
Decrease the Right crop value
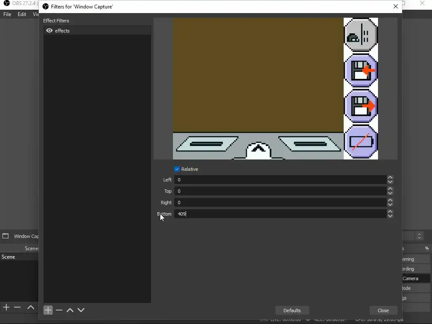click(390, 205)
